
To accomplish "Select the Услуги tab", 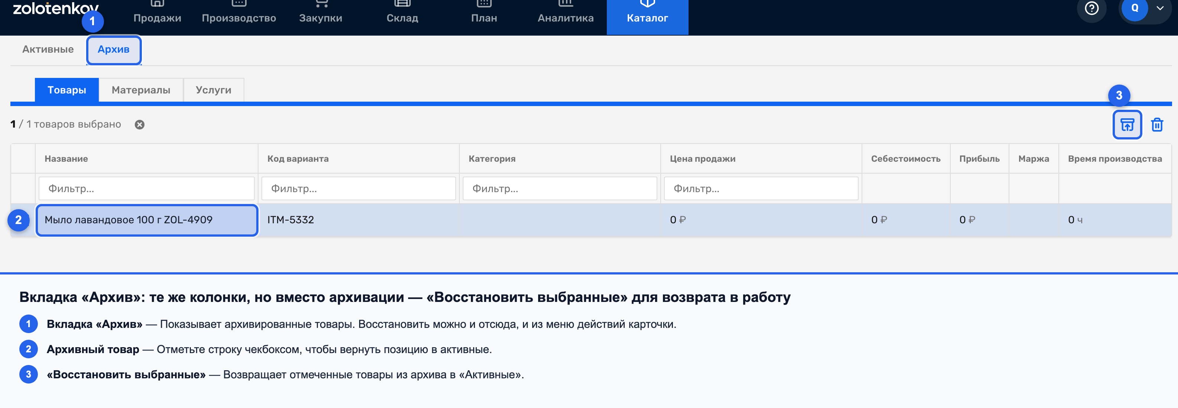I will click(x=214, y=90).
